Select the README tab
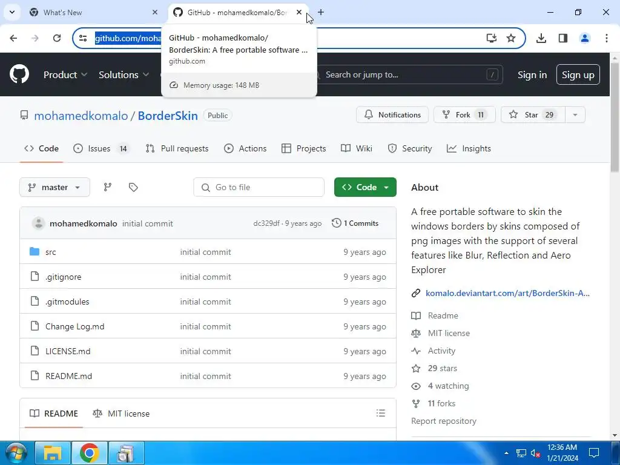620x465 pixels. [54, 414]
